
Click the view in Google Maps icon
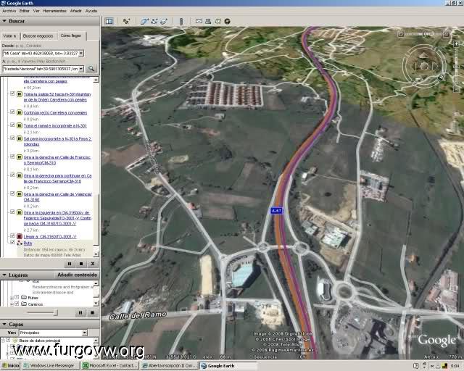[x=217, y=21]
